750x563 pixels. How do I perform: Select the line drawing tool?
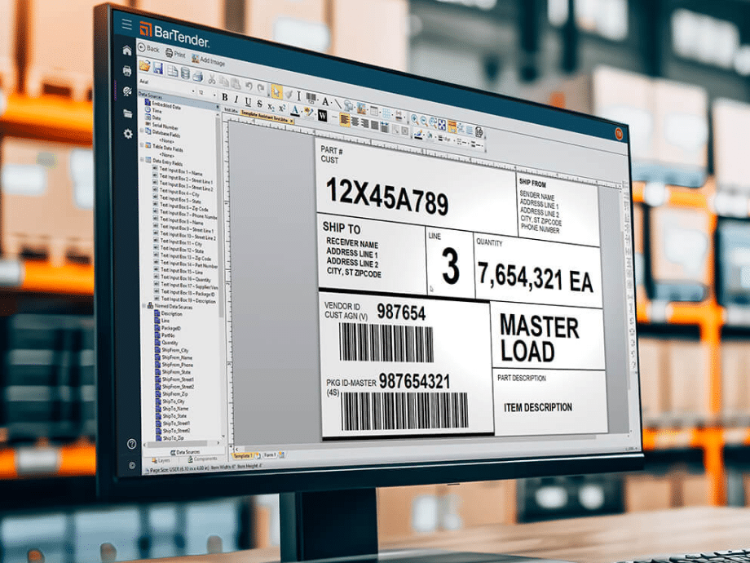click(x=338, y=104)
